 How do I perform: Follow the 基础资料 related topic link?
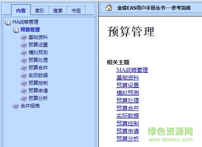pyautogui.click(x=128, y=78)
